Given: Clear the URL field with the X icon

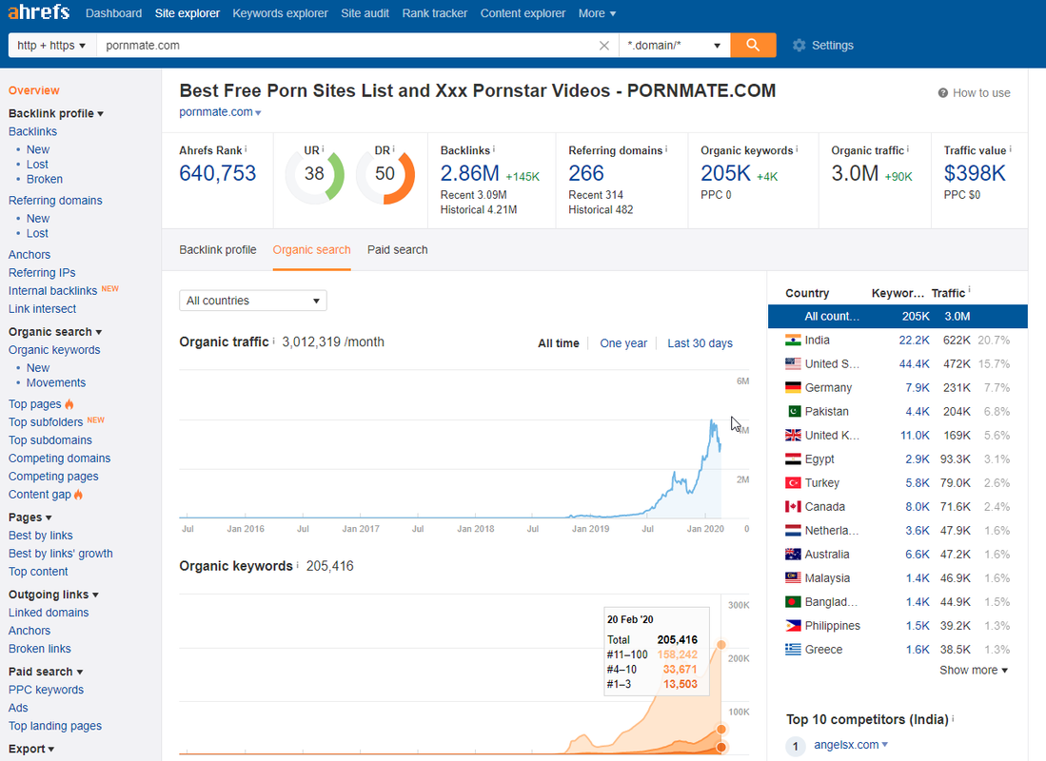Looking at the screenshot, I should 603,46.
